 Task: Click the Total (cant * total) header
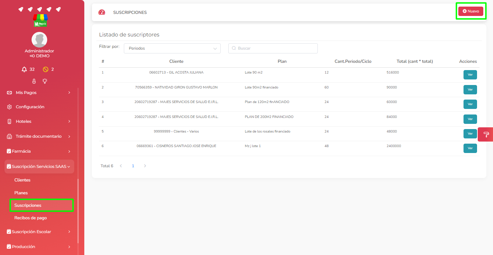[415, 61]
